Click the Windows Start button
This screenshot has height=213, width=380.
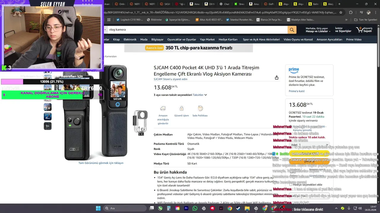point(98,208)
